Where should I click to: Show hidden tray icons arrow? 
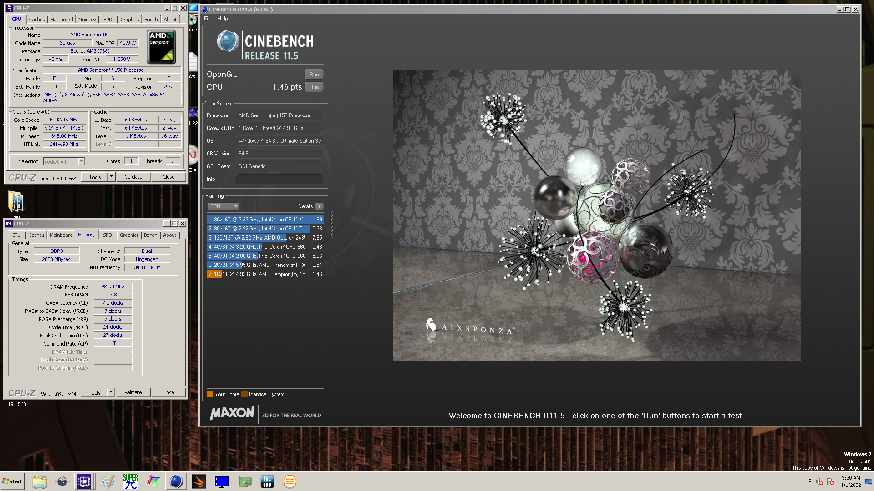pyautogui.click(x=810, y=481)
